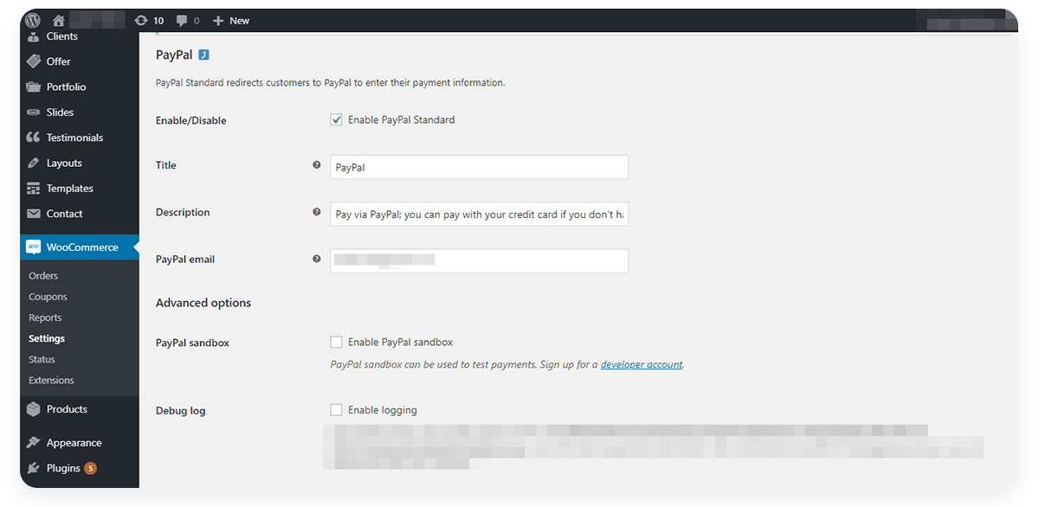Go to WooCommerce Status submenu
Screen dimensions: 1039x507
[x=42, y=359]
